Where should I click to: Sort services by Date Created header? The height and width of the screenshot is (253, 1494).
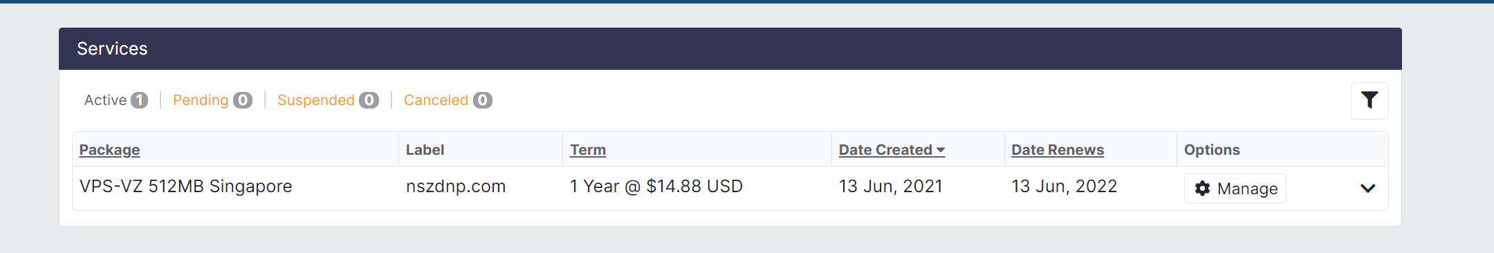[885, 150]
